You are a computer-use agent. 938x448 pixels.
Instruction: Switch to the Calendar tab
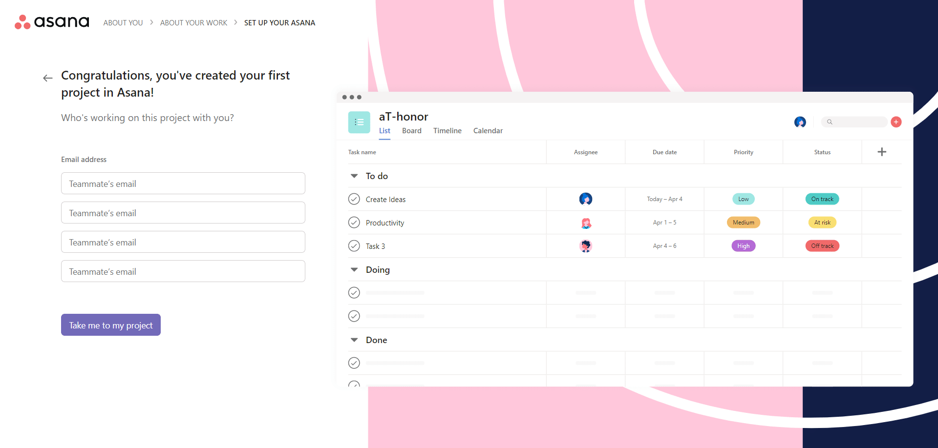point(488,131)
